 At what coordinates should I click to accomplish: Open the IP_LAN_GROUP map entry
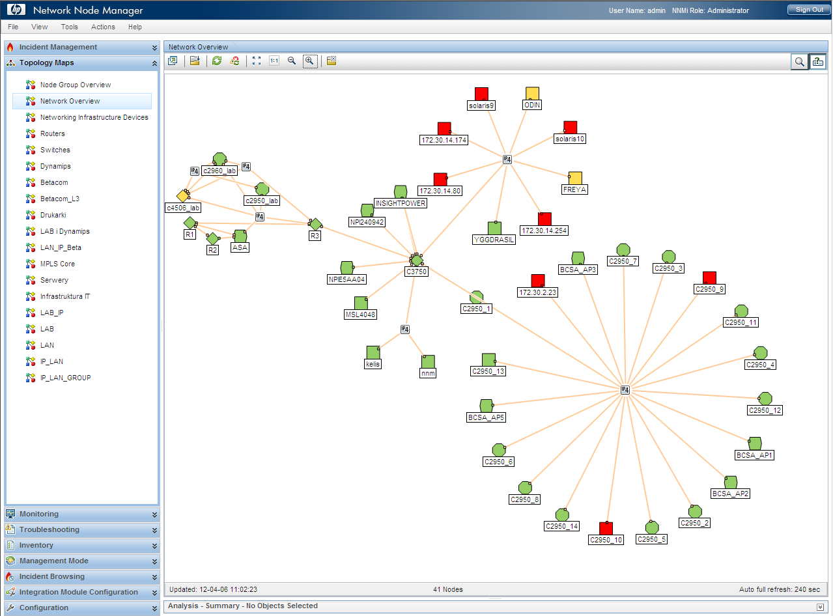(66, 378)
